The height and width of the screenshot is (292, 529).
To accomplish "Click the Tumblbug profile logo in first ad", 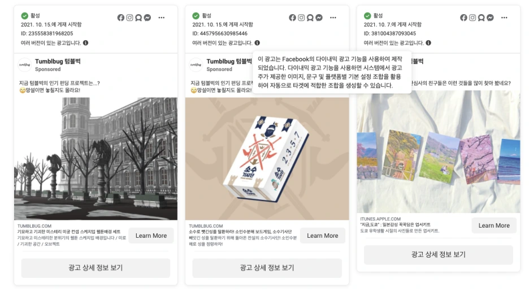I will (x=25, y=65).
